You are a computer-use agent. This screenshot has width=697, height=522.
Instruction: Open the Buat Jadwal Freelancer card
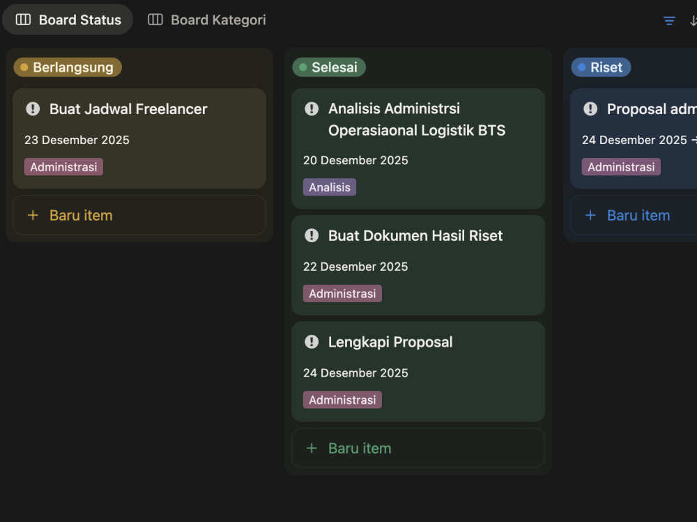(x=139, y=139)
